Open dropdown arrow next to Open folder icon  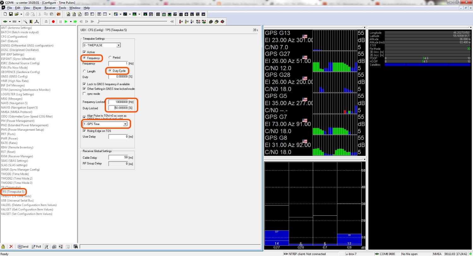[21, 14]
